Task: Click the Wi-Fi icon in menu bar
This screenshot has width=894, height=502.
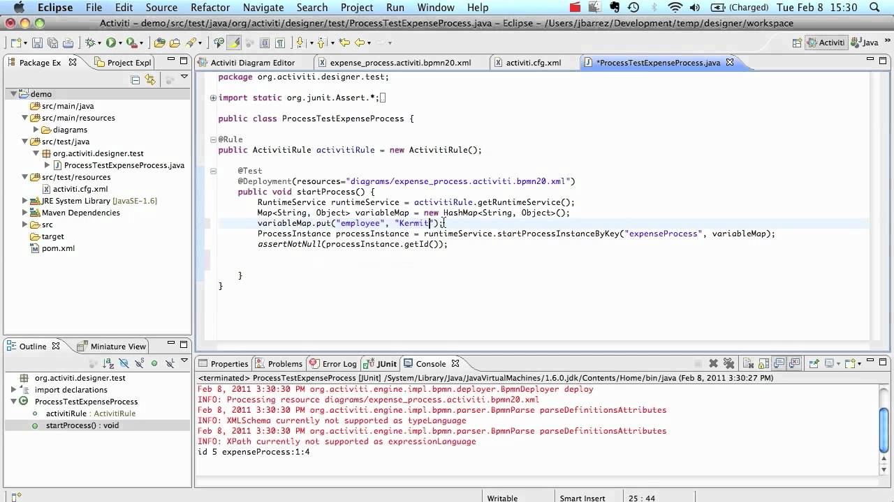Action: (675, 8)
